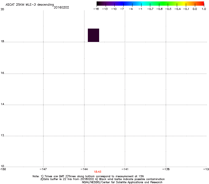Click the longitude label -147
This screenshot has width=209, height=184.
pos(43,169)
